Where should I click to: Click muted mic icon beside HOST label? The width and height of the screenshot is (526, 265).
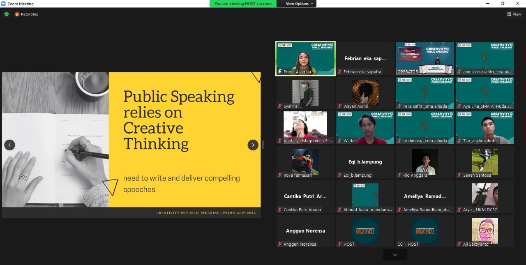tap(340, 244)
